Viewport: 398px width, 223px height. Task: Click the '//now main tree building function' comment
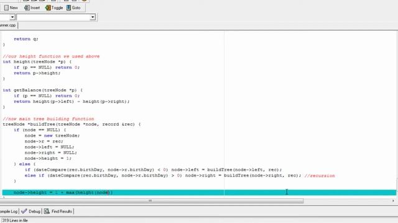49,118
